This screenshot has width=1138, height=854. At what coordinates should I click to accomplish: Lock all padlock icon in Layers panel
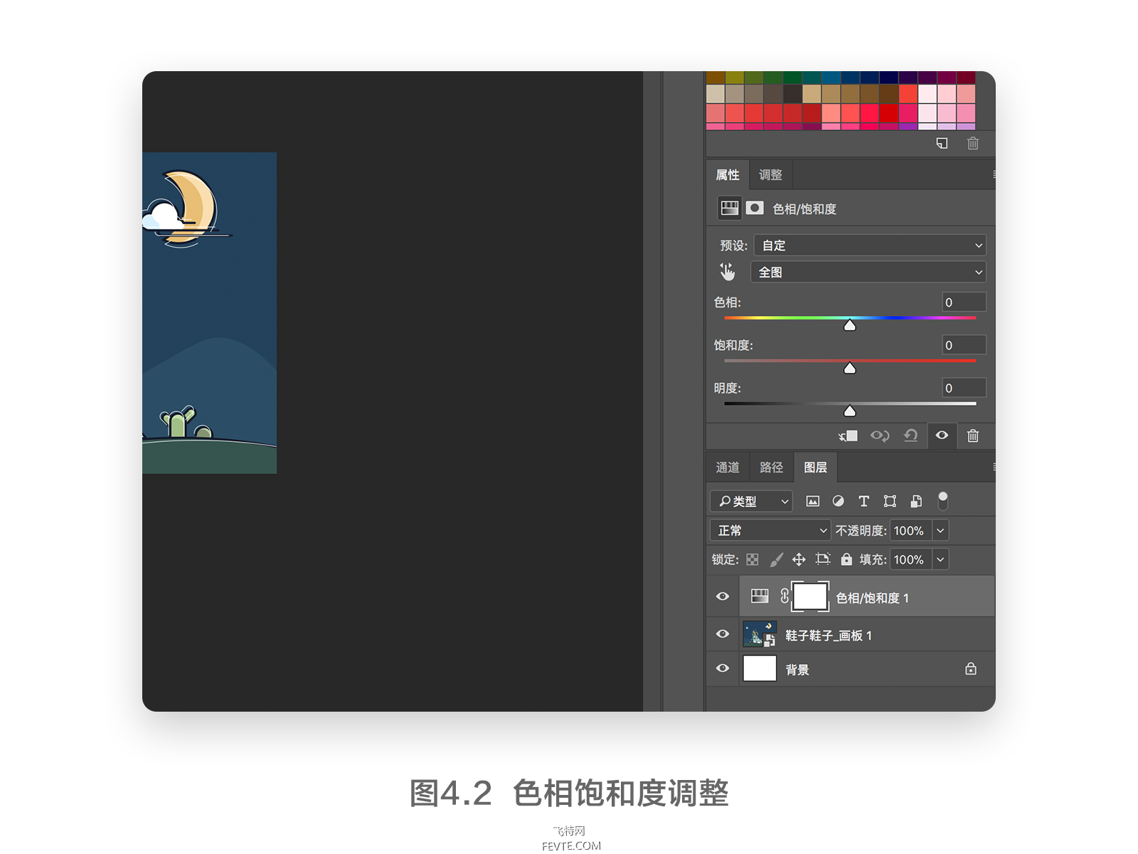click(846, 559)
